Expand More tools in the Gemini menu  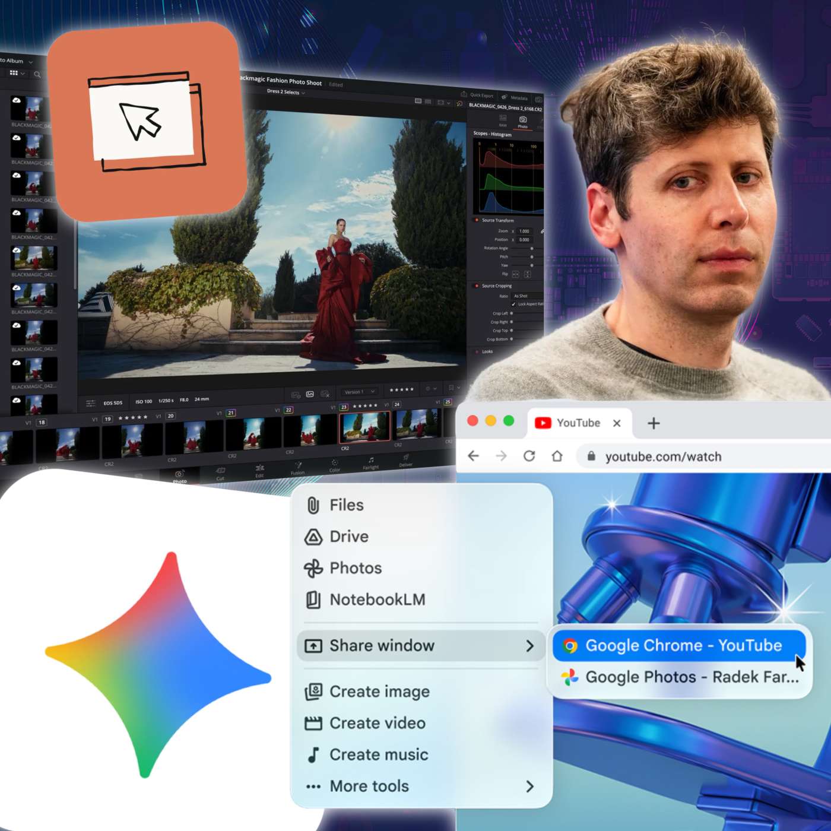click(x=369, y=786)
